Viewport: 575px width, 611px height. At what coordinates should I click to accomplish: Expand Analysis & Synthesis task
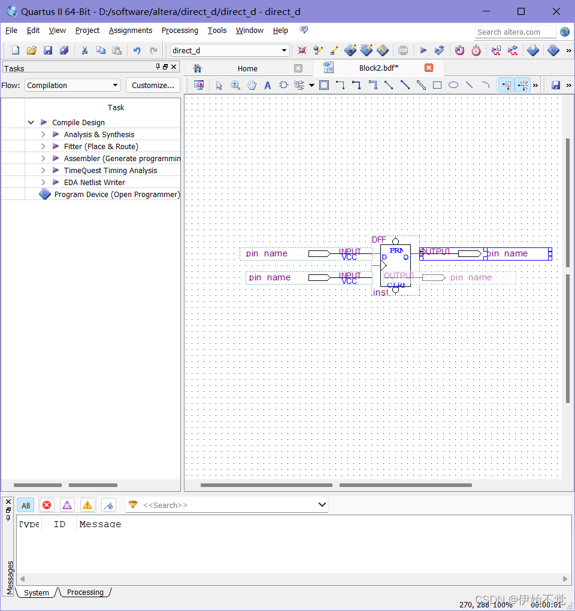(x=43, y=134)
